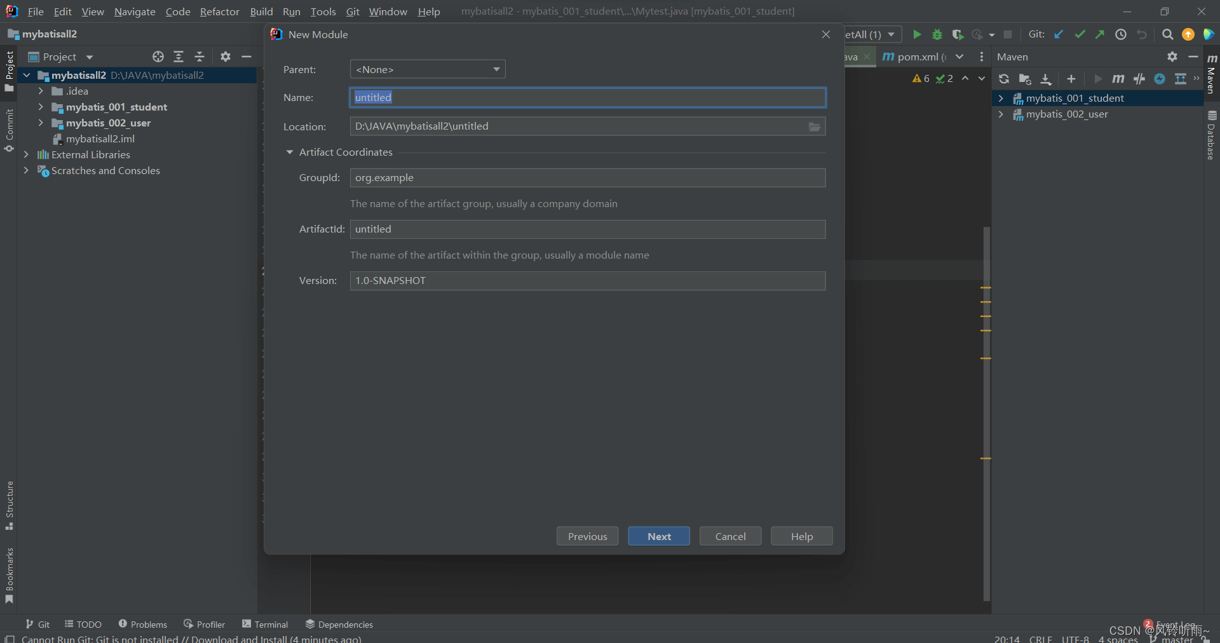Generate Sources and Update Folders in Maven

pos(1025,79)
